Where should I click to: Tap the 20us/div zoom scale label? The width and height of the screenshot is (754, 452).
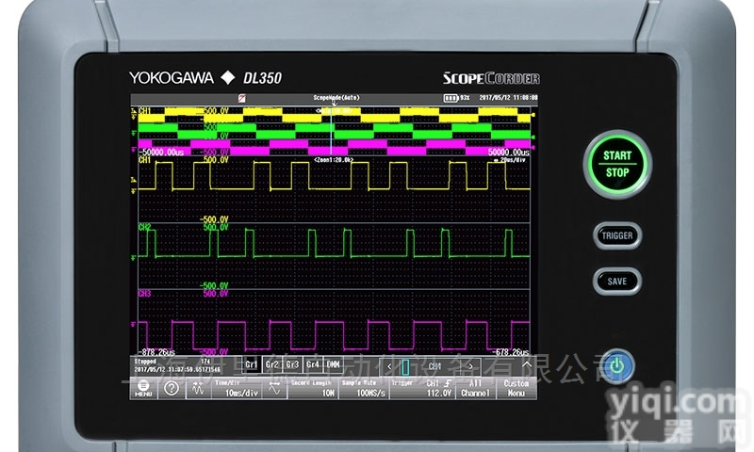coord(509,159)
